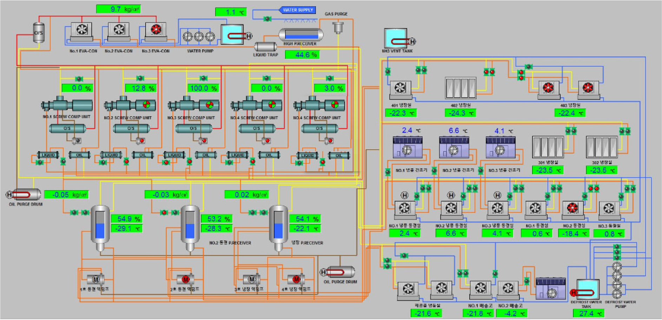Click the 9.7 kg/cm² pressure readout

[118, 9]
